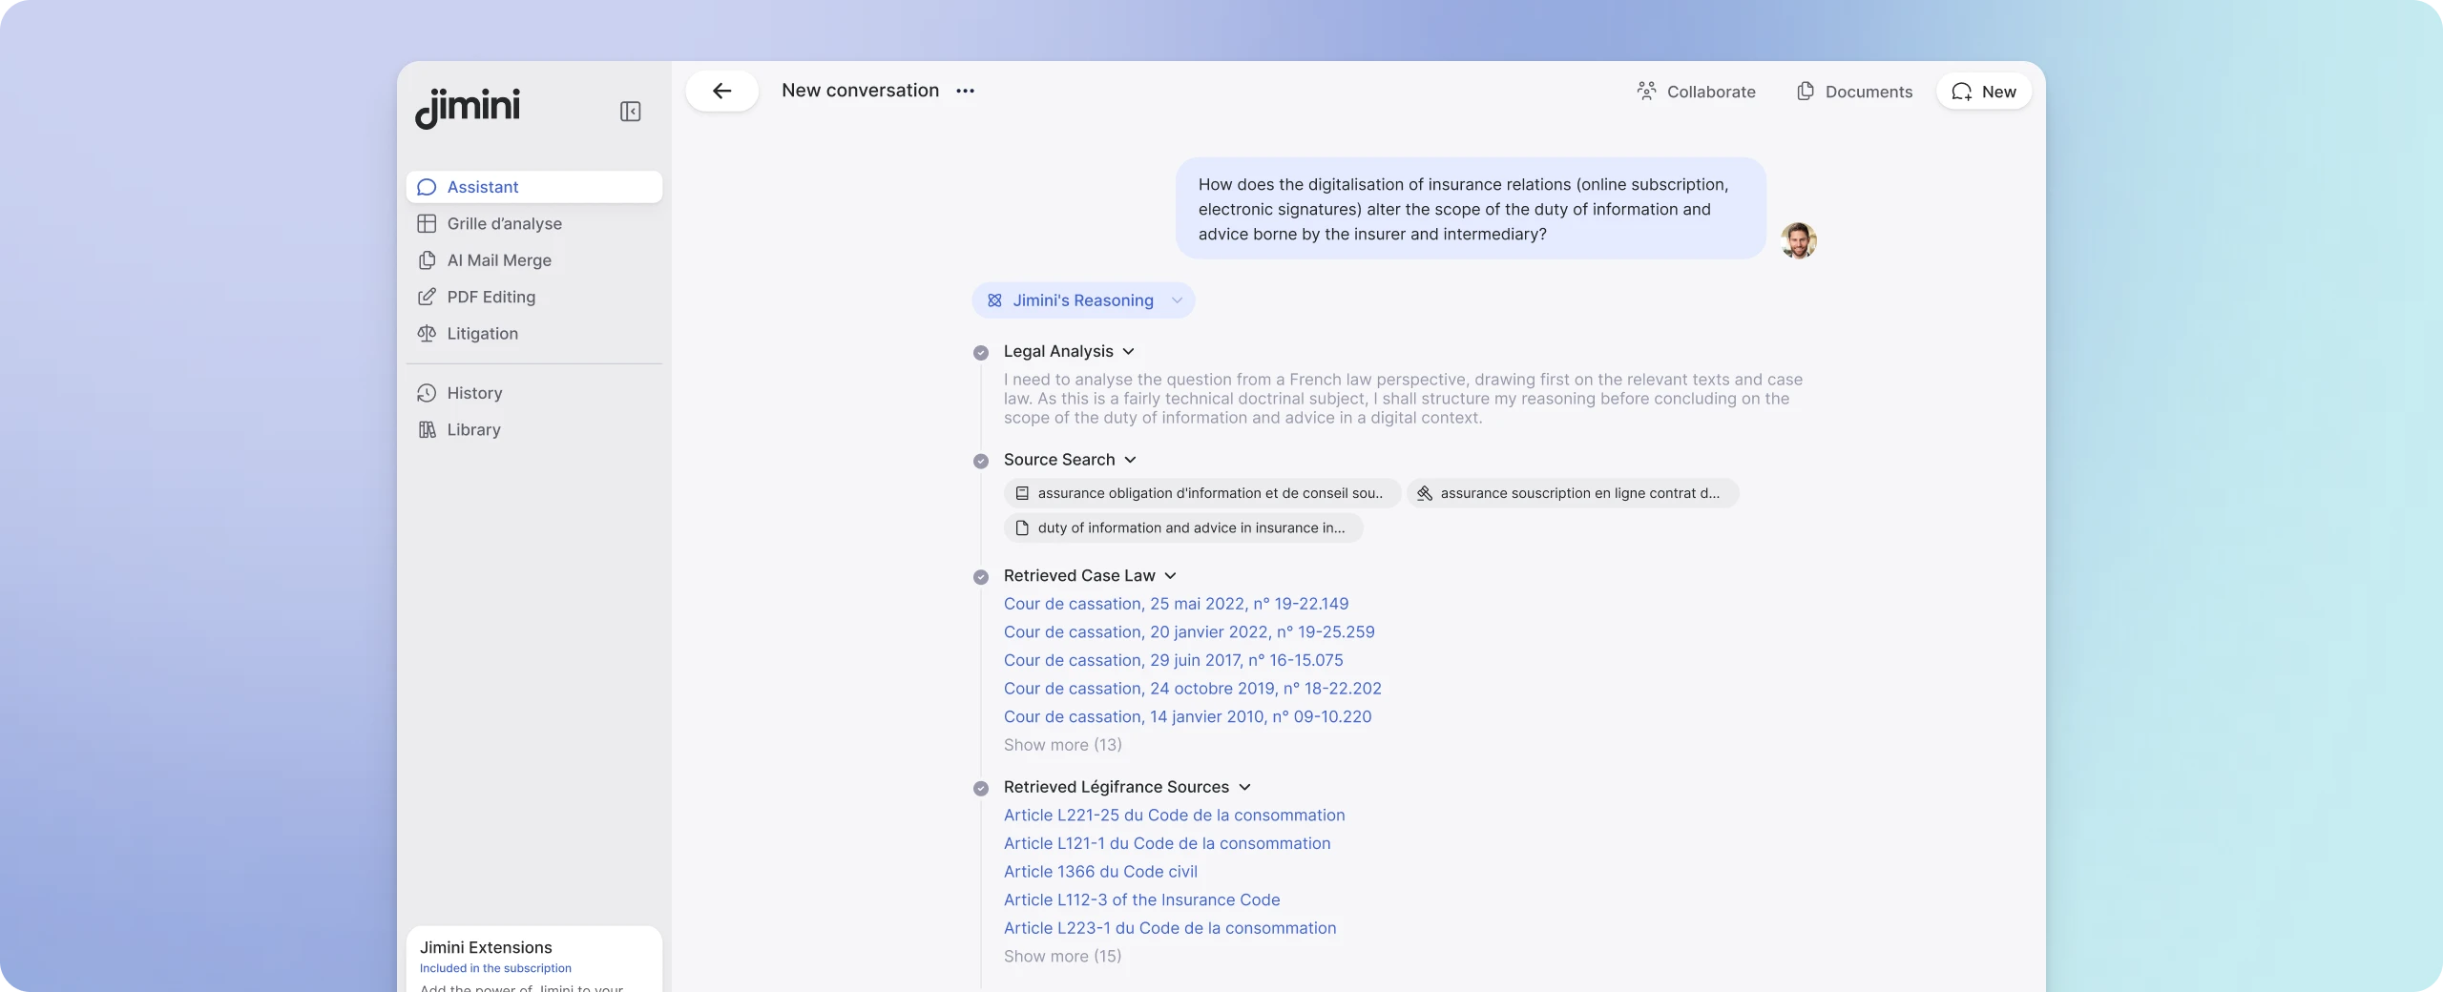Click the user avatar photo
Image resolution: width=2443 pixels, height=992 pixels.
[x=1798, y=240]
